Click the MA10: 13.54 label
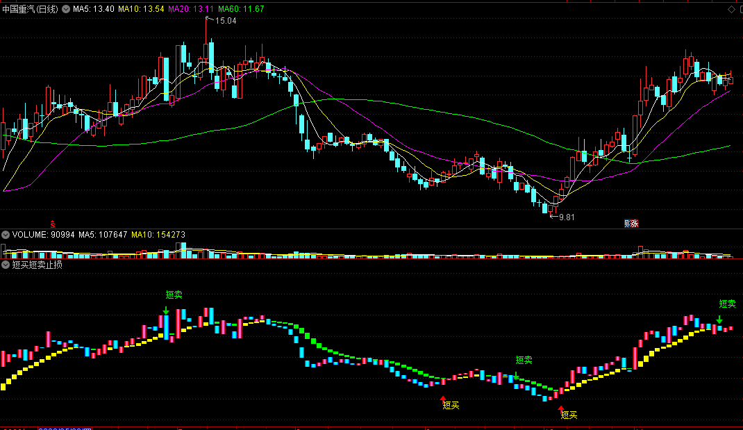Image resolution: width=743 pixels, height=430 pixels. 141,9
